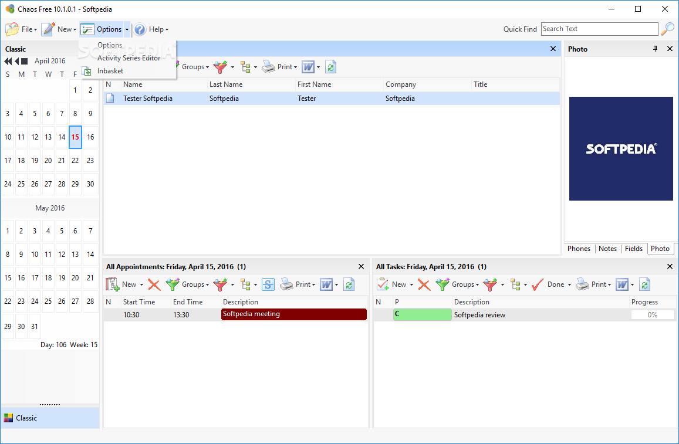
Task: Click Groups funnel icon in tasks toolbar
Action: [x=442, y=284]
